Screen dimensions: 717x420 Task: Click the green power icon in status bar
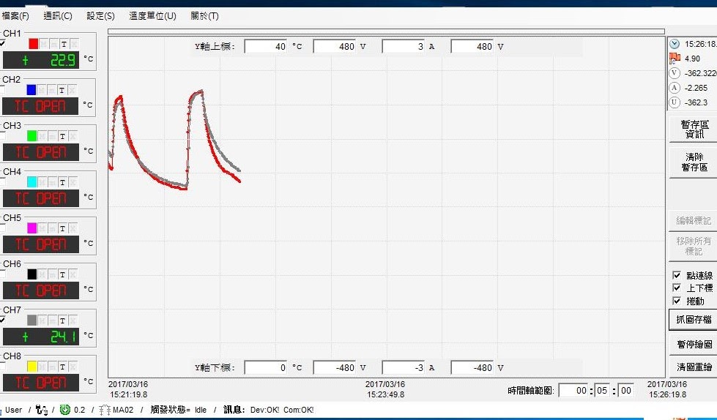pos(64,410)
